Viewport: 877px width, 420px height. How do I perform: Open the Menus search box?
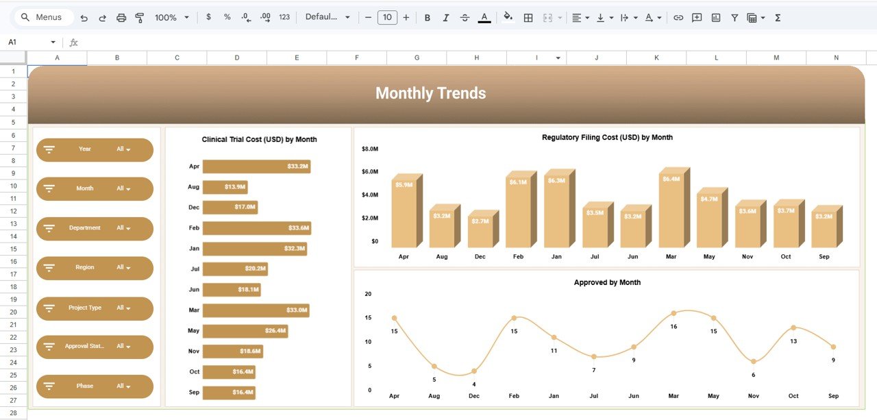pos(41,17)
